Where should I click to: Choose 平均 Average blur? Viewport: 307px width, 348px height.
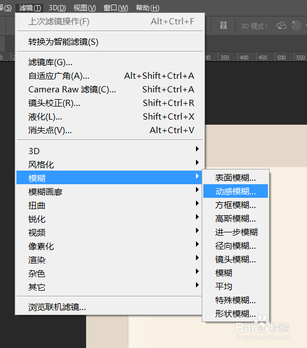click(x=236, y=287)
